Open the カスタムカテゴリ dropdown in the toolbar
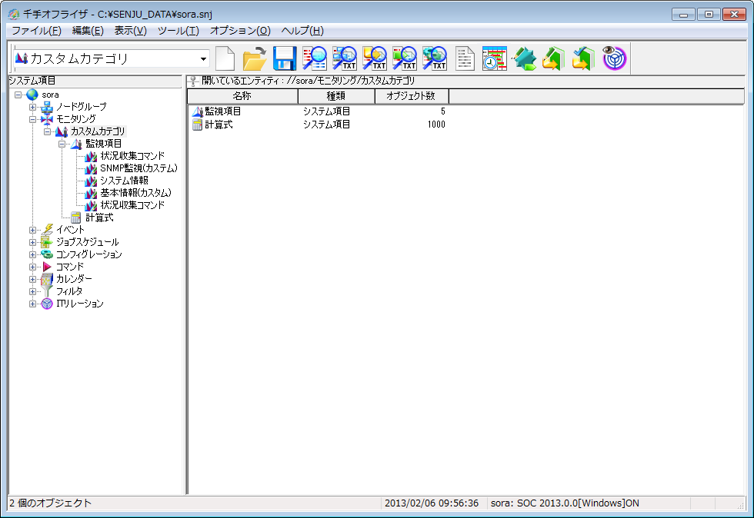The width and height of the screenshot is (754, 518). coord(203,58)
